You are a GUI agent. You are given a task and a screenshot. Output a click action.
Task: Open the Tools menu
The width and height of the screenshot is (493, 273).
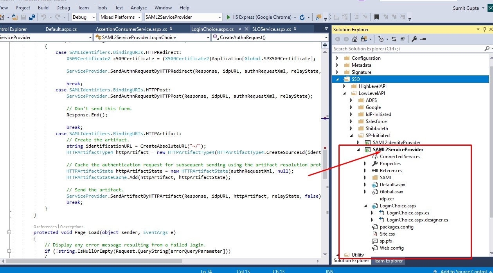[102, 8]
